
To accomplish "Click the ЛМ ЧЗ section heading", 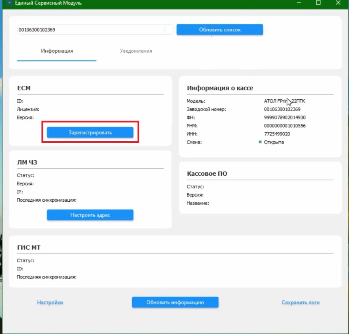I will (x=27, y=162).
